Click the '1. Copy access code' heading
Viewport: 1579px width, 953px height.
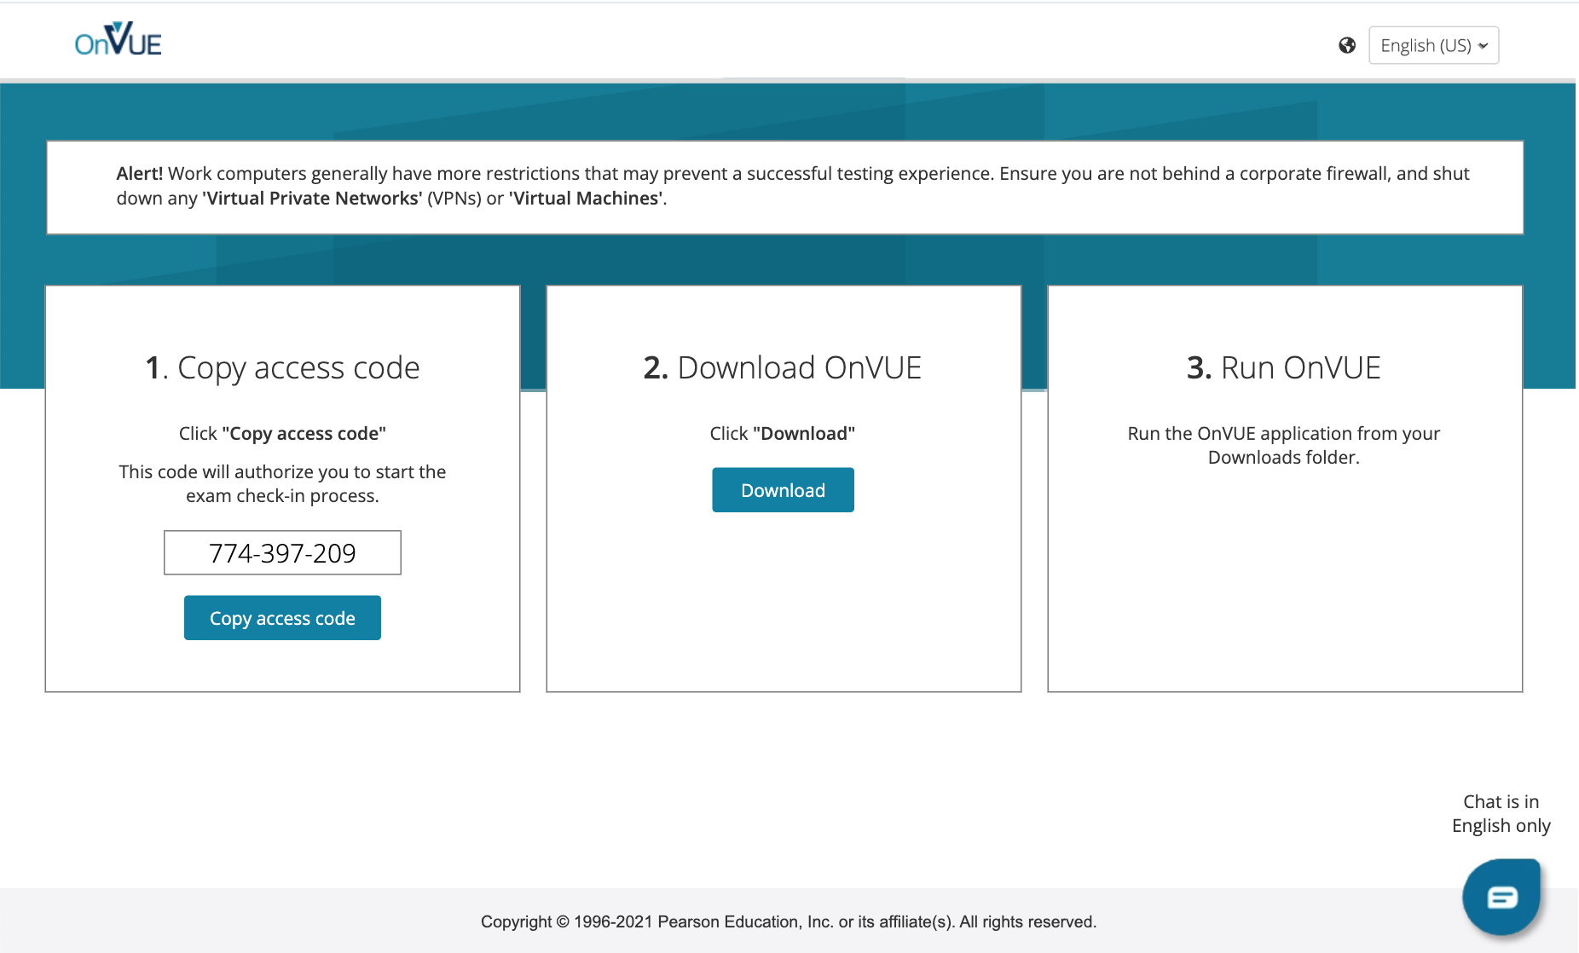(282, 368)
